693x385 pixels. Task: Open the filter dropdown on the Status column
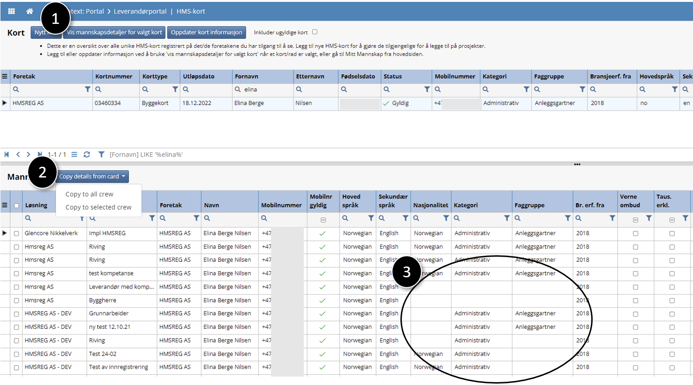pos(427,89)
